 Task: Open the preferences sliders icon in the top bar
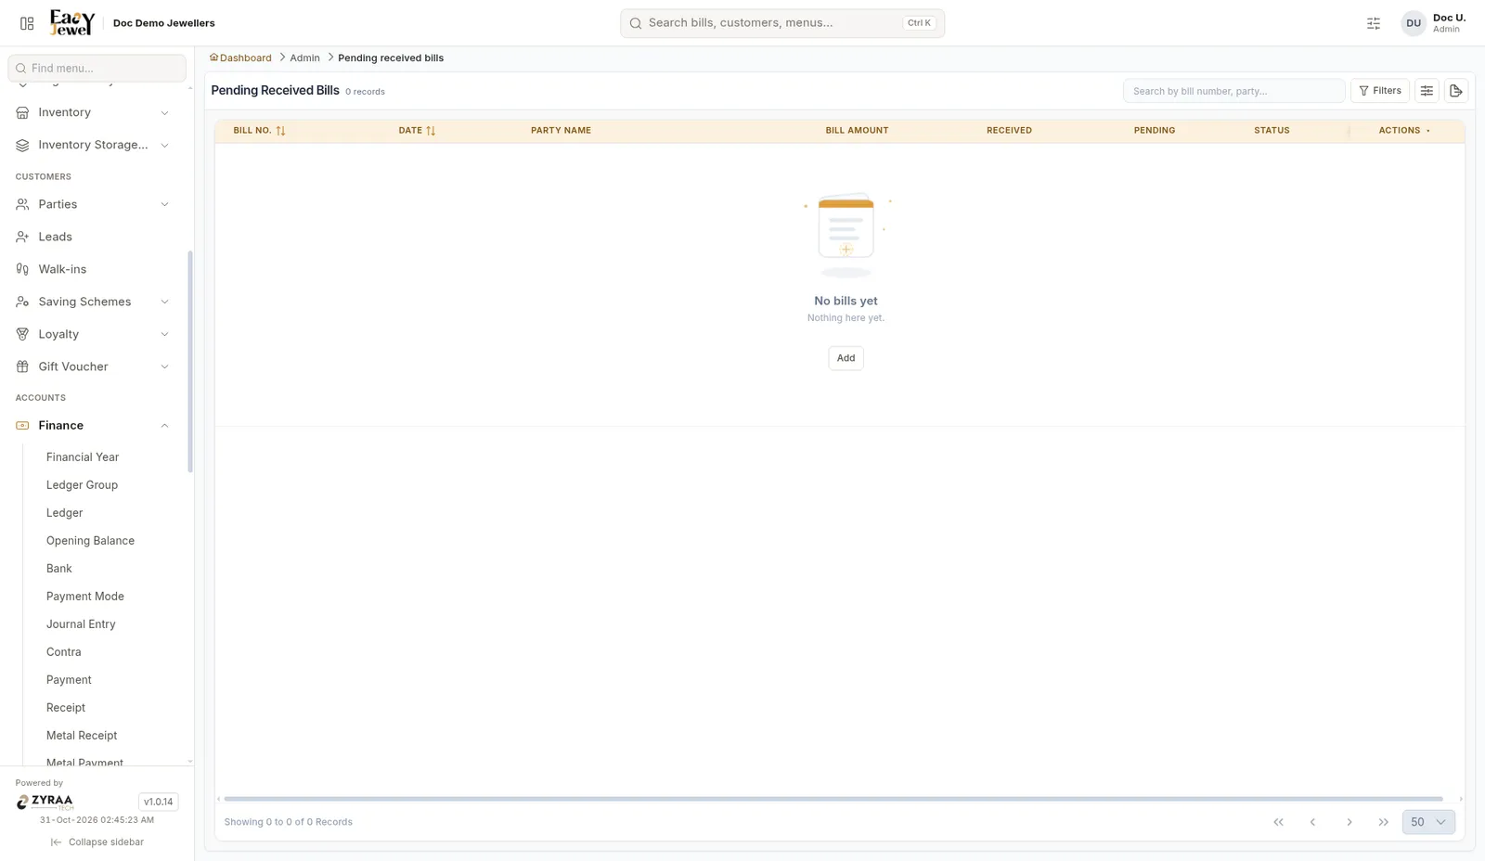pos(1374,23)
